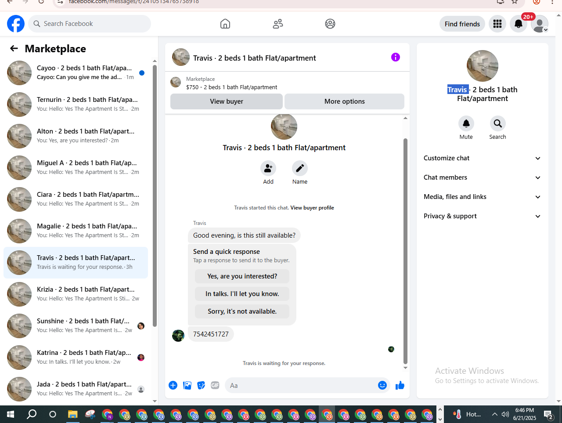
Task: Open the account profile avatar menu
Action: (540, 24)
